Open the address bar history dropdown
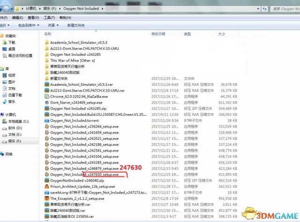Viewport: 300px width, 222px height. [x=258, y=9]
